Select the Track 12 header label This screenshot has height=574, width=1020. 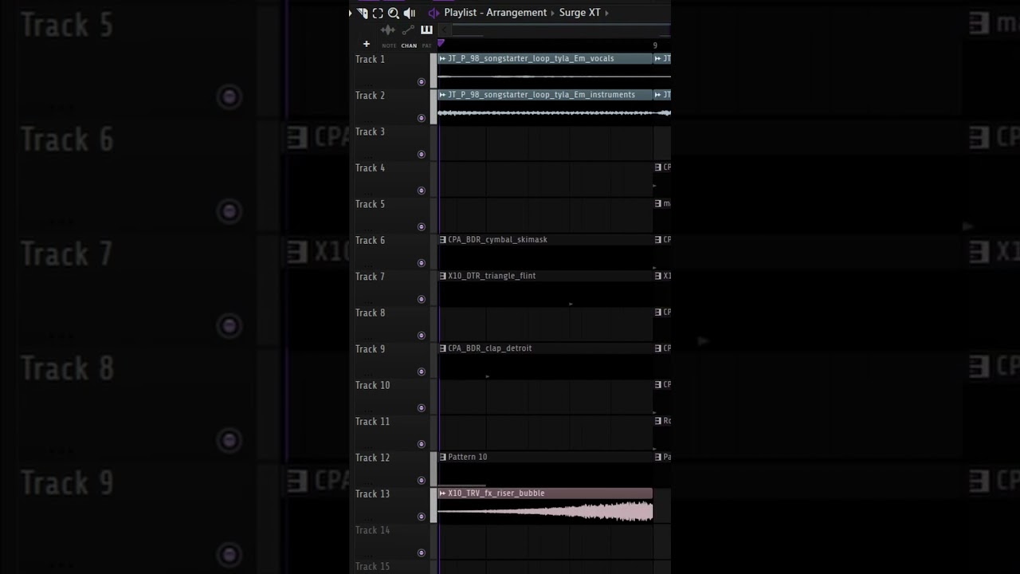[372, 458]
